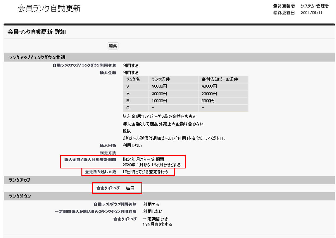Viewport: 336px width, 238px height.
Task: Click the システム 管理者 updater name
Action: click(x=315, y=6)
